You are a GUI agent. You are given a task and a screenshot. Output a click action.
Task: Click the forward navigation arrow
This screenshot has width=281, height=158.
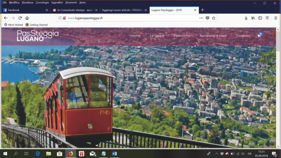13,18
